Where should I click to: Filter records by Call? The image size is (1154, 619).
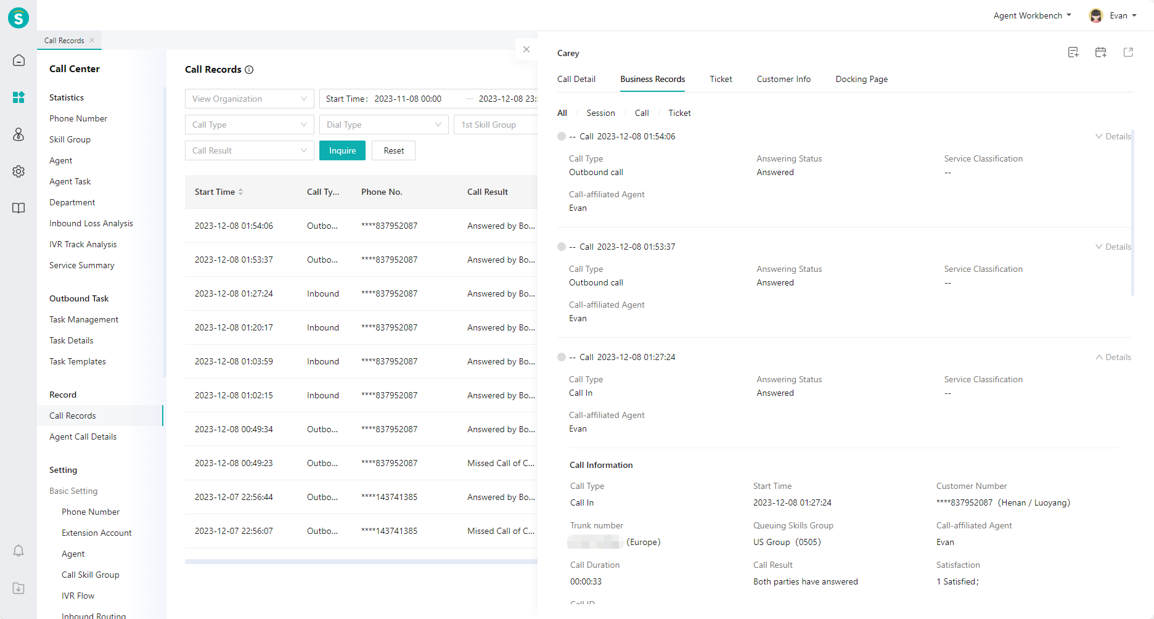point(642,113)
